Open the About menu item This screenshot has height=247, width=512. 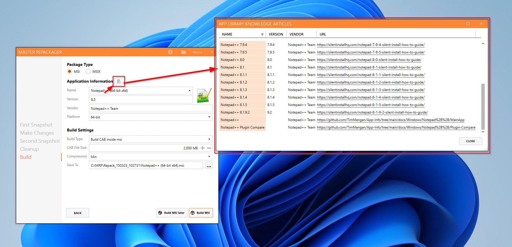(x=198, y=52)
